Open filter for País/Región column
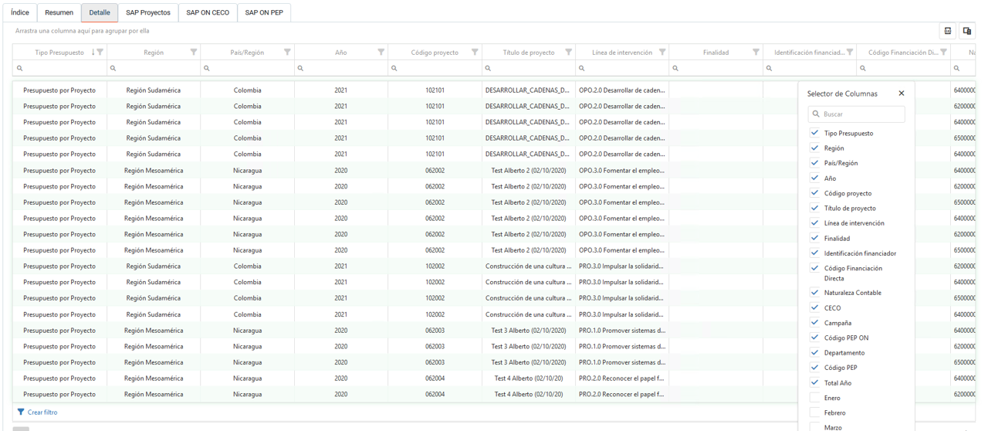988x431 pixels. pyautogui.click(x=287, y=53)
